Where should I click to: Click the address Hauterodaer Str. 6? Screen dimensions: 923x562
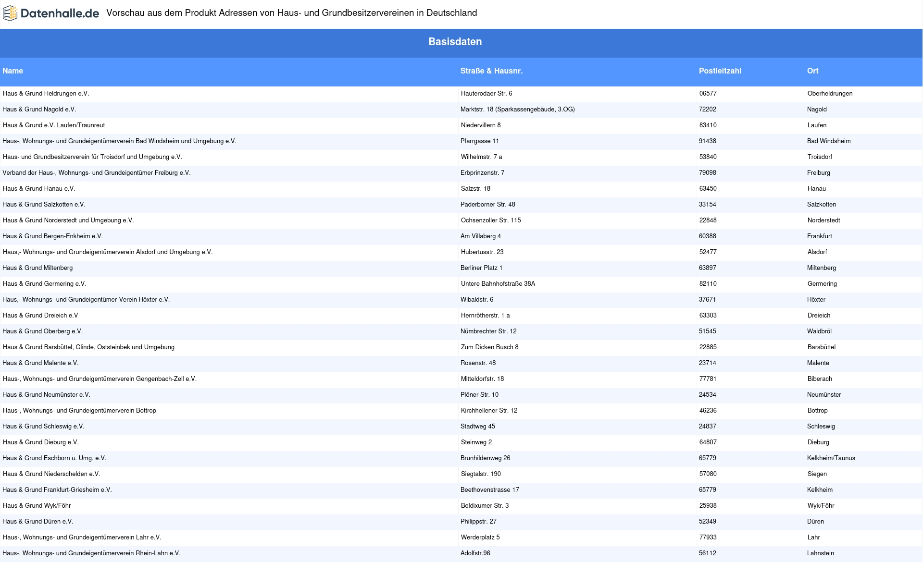point(486,94)
